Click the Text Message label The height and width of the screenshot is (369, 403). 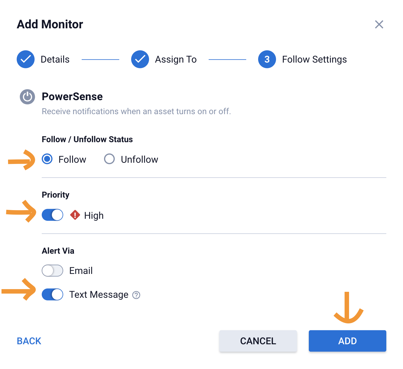(99, 294)
